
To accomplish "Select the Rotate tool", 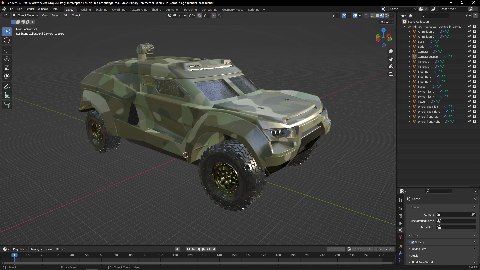I will pos(7,59).
